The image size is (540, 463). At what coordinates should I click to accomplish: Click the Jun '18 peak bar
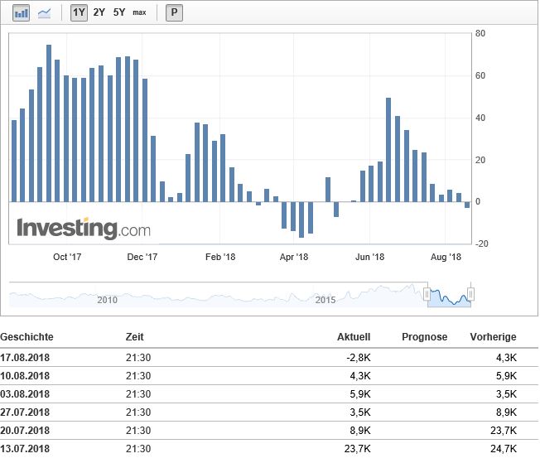click(x=388, y=149)
